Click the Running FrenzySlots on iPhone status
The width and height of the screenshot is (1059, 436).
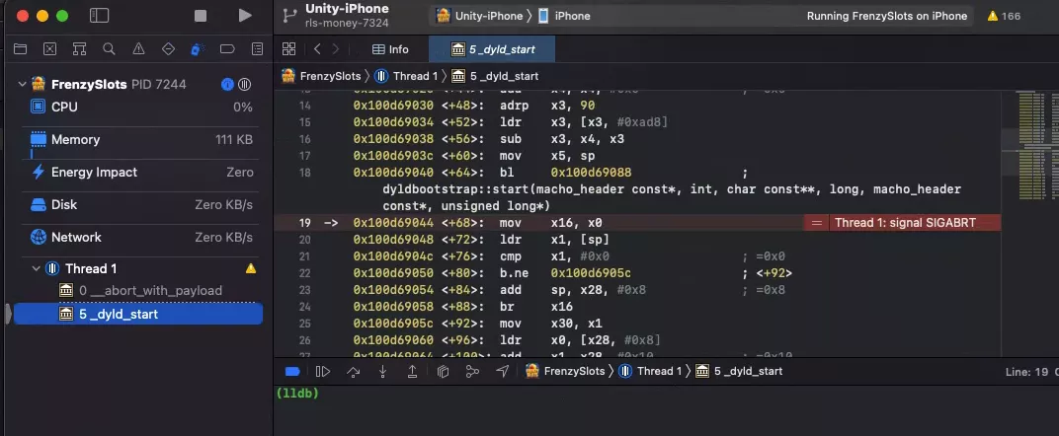coord(887,16)
